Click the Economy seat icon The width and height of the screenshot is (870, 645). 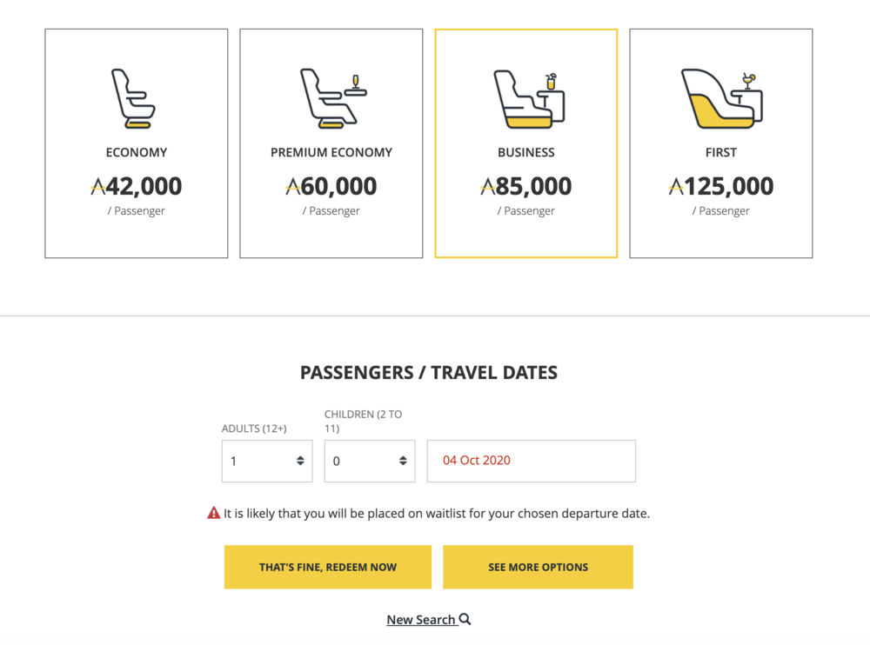[134, 99]
